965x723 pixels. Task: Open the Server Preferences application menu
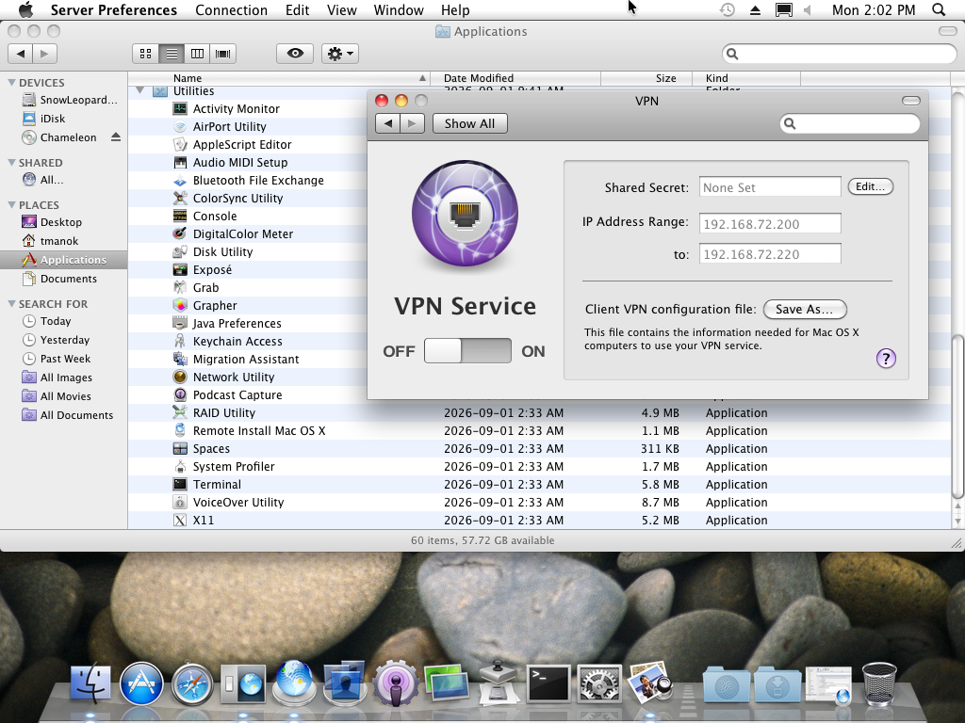(x=114, y=9)
